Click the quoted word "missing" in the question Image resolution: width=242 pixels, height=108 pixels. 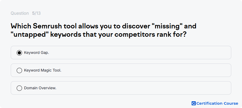[167, 26]
